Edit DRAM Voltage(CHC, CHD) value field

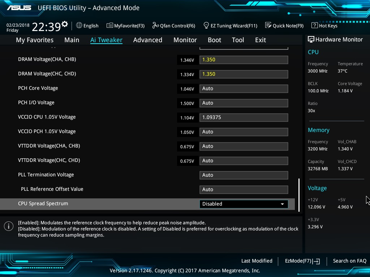pyautogui.click(x=244, y=74)
